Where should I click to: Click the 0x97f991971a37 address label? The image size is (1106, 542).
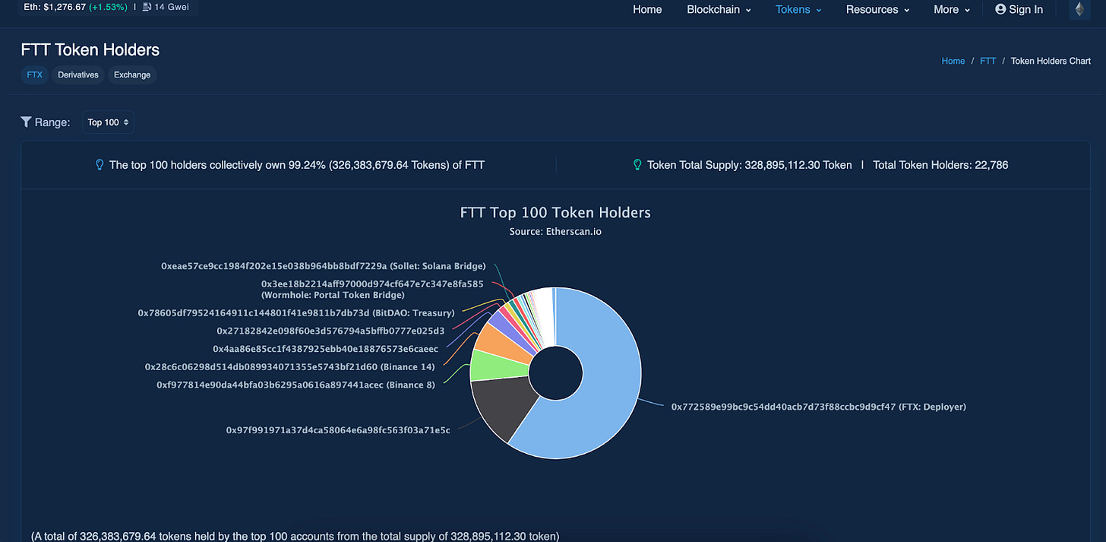click(338, 430)
